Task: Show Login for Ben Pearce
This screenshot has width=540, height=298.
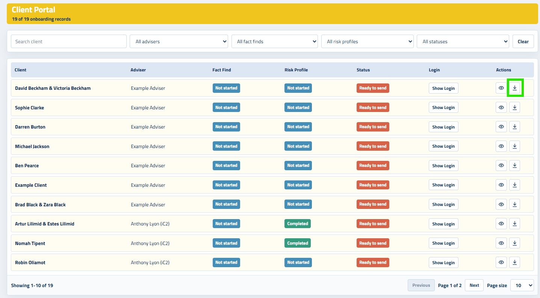Action: 443,166
